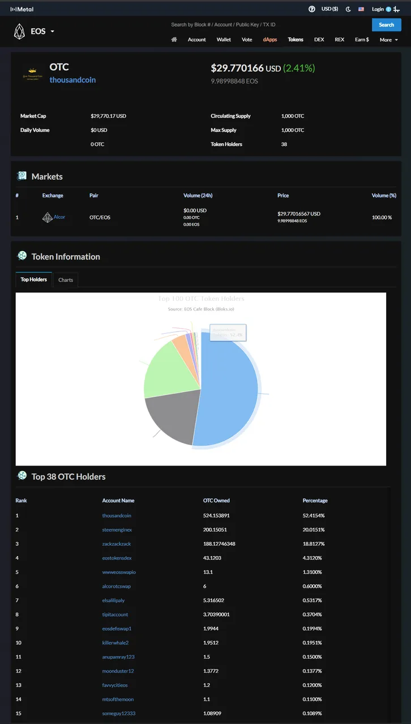Click the 52.4154% percentage value
Viewport: 411px width, 724px height.
314,515
